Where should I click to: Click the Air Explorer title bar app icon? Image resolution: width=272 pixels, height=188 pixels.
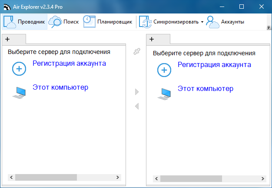[x=7, y=7]
